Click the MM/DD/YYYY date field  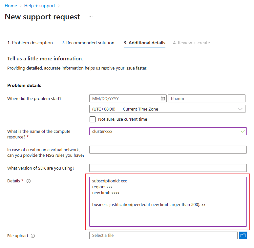pos(125,98)
